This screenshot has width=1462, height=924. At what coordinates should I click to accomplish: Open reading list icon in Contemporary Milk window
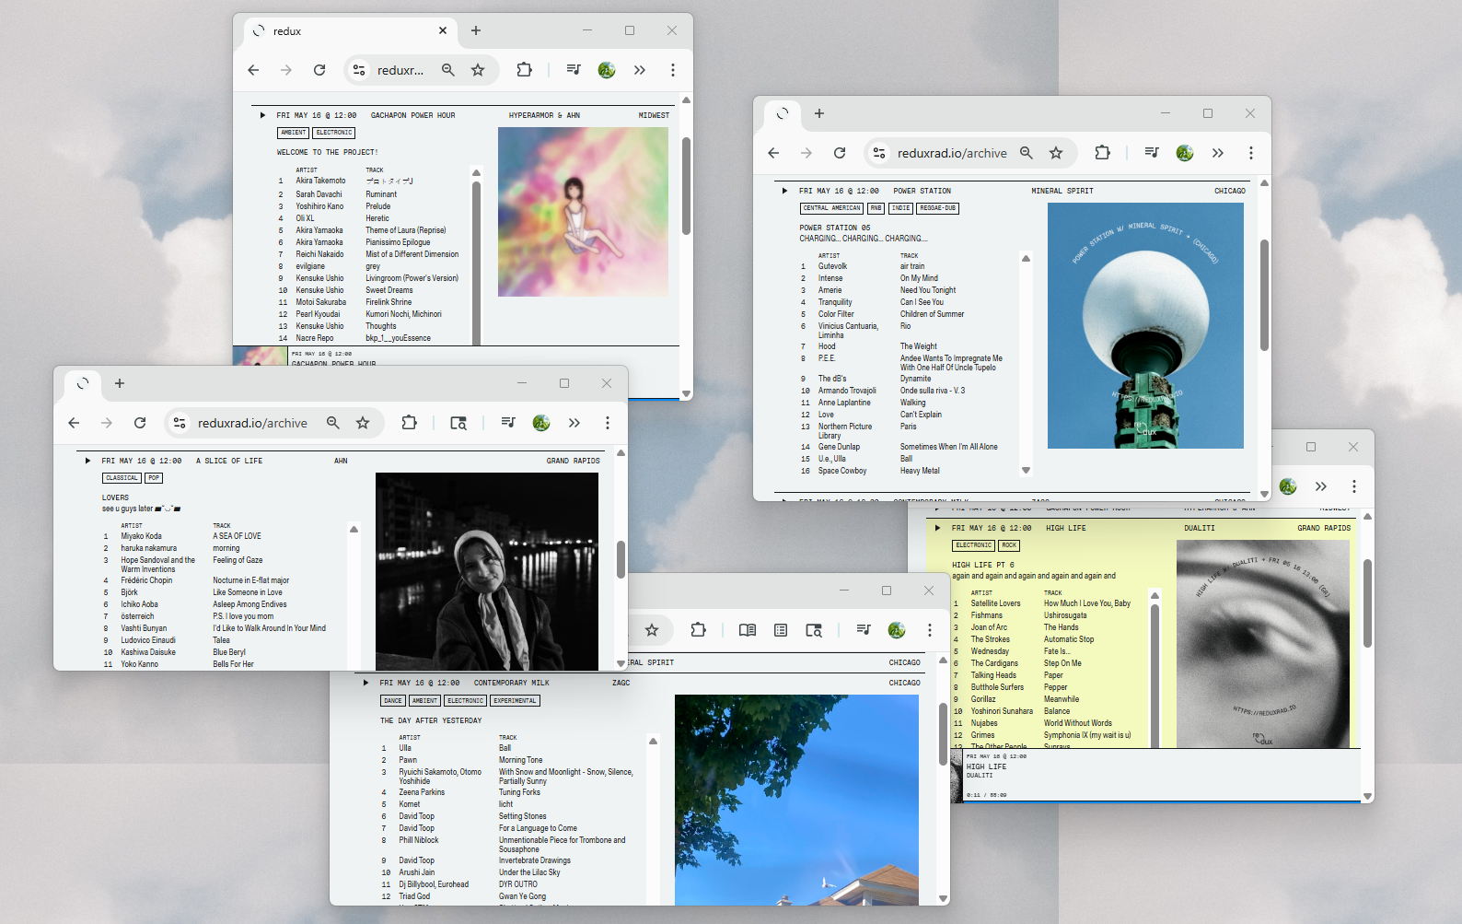pyautogui.click(x=781, y=630)
